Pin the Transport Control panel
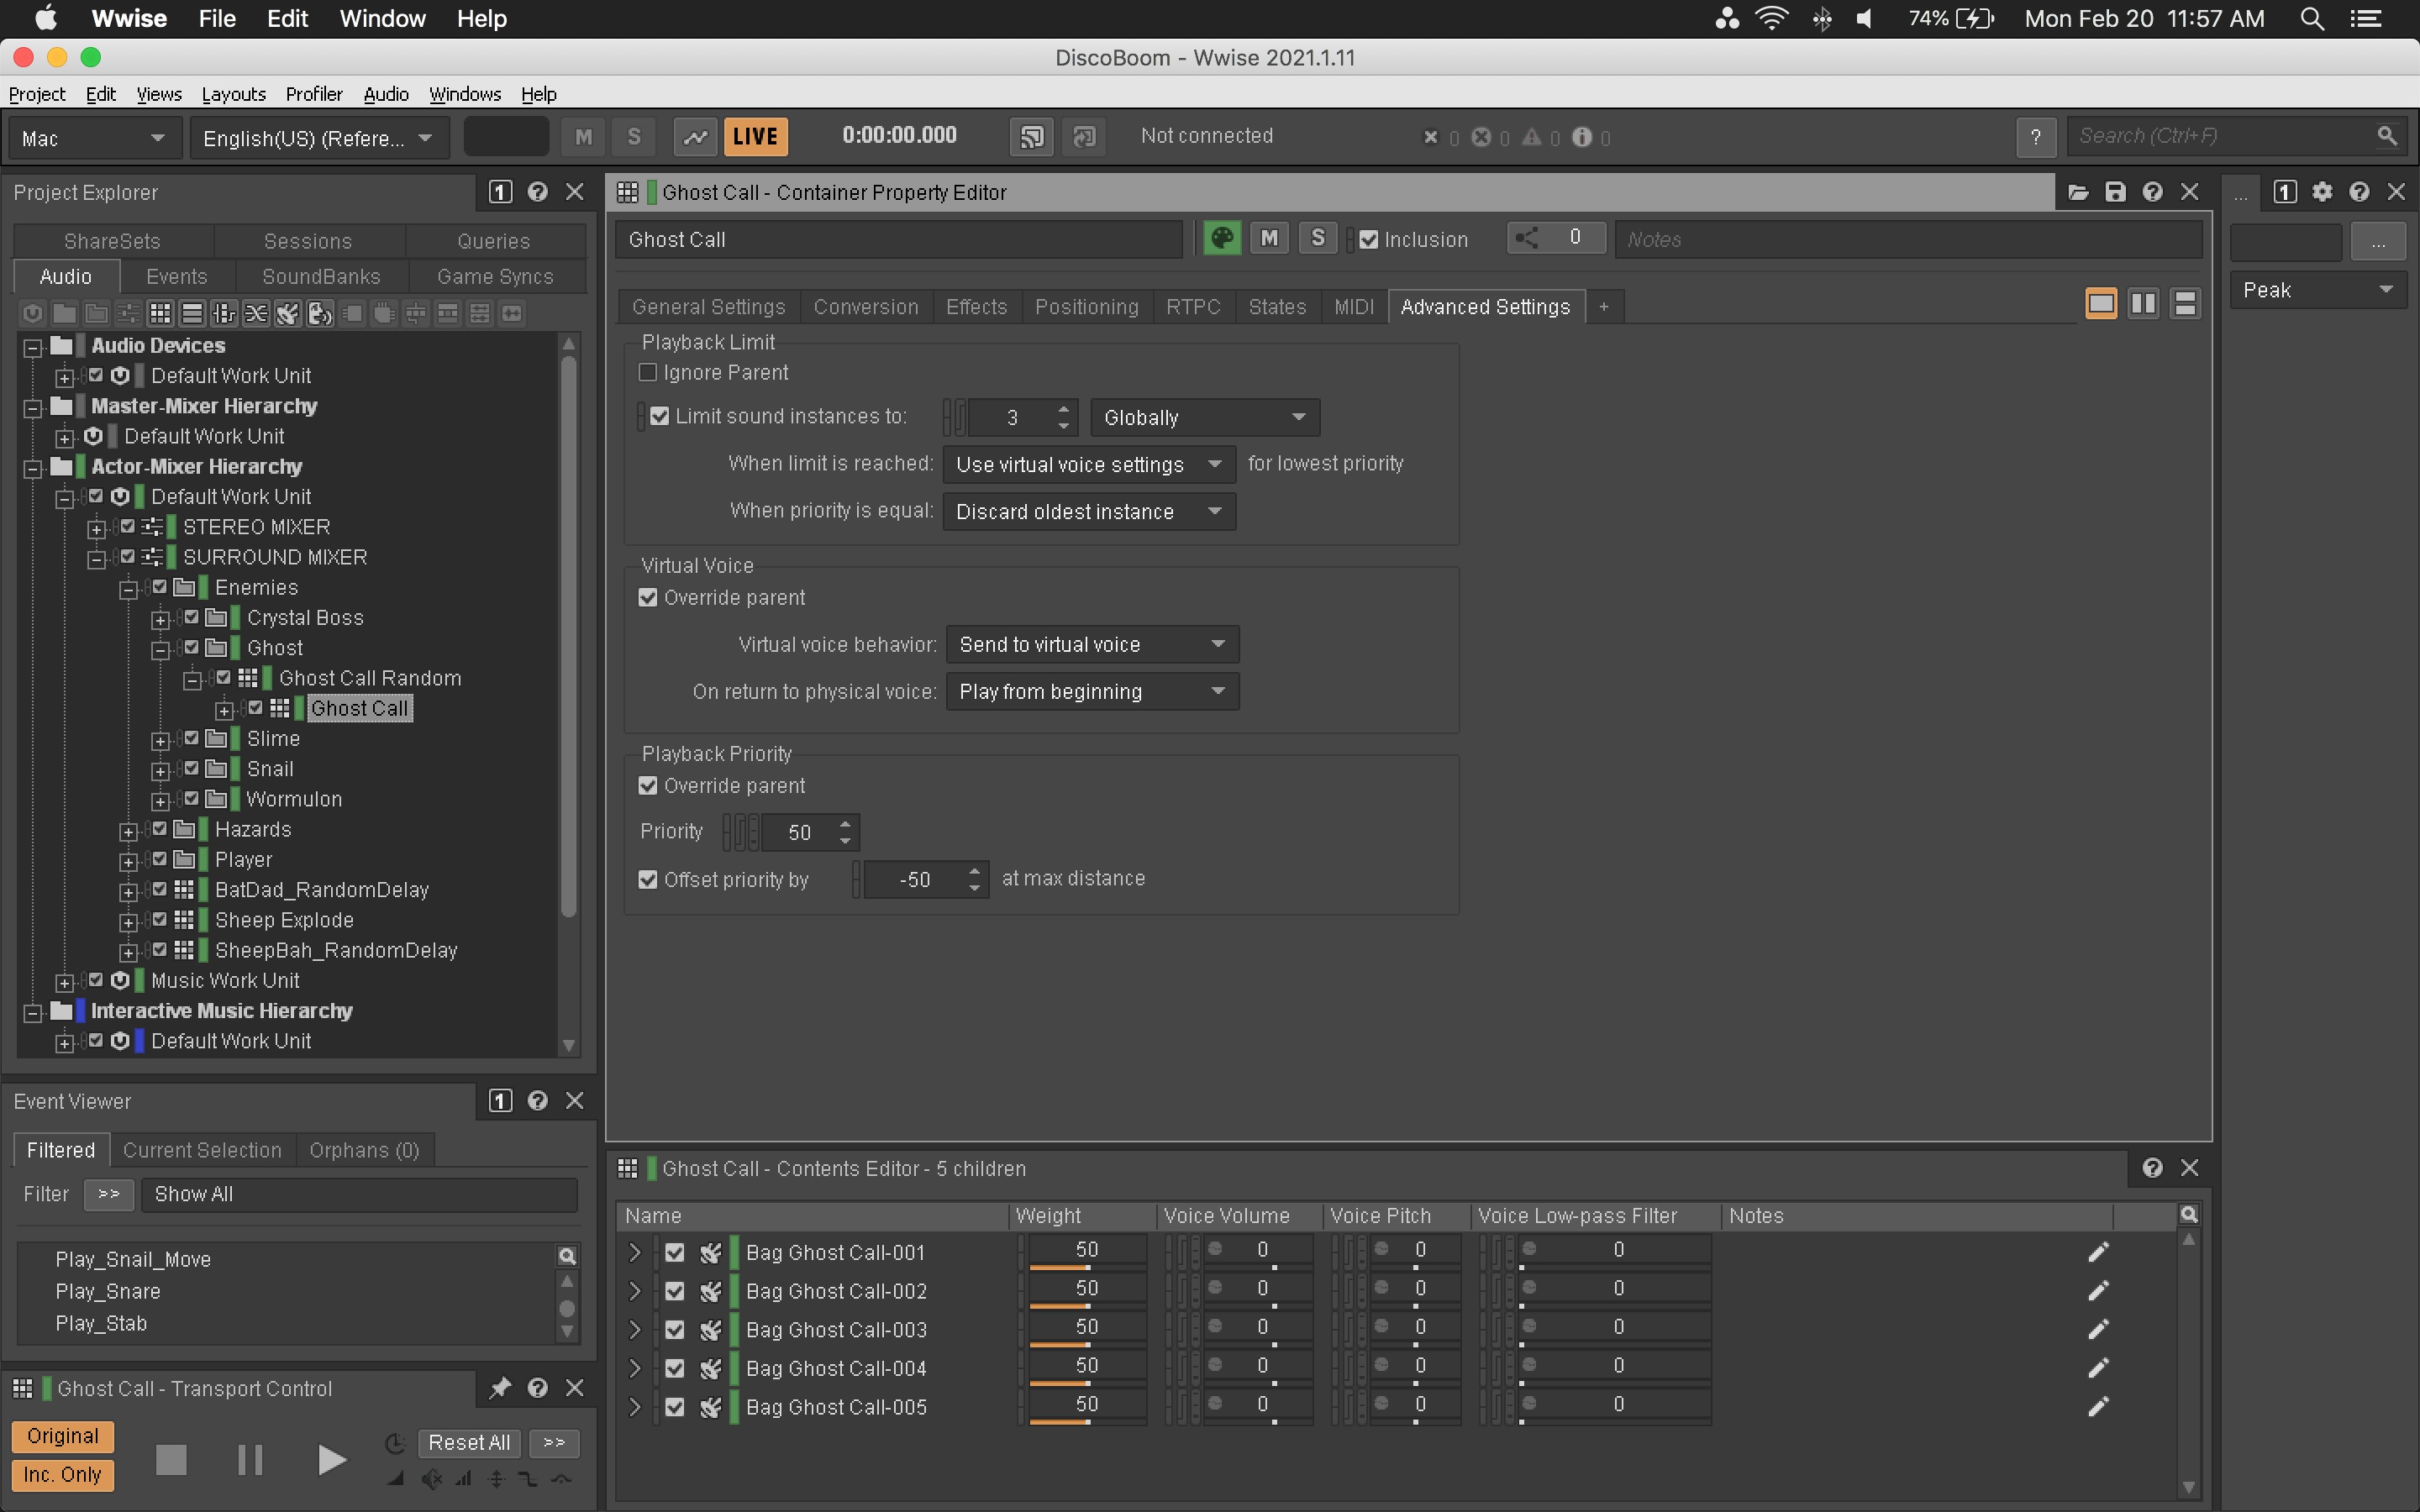The width and height of the screenshot is (2420, 1512). (x=500, y=1388)
